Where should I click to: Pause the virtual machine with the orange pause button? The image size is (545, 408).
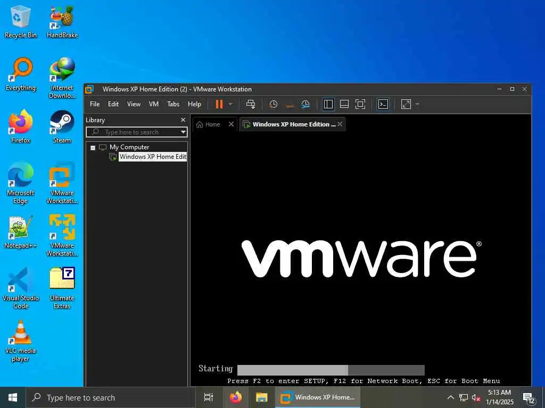pyautogui.click(x=219, y=104)
